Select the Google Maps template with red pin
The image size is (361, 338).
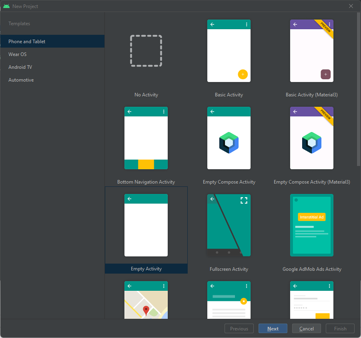(x=146, y=300)
